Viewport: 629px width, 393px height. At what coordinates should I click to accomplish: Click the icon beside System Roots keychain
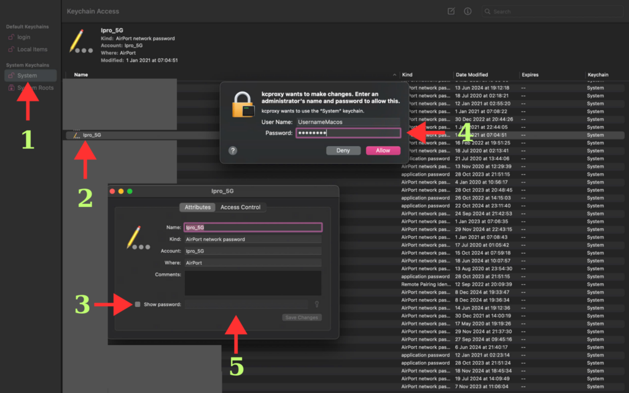click(11, 87)
